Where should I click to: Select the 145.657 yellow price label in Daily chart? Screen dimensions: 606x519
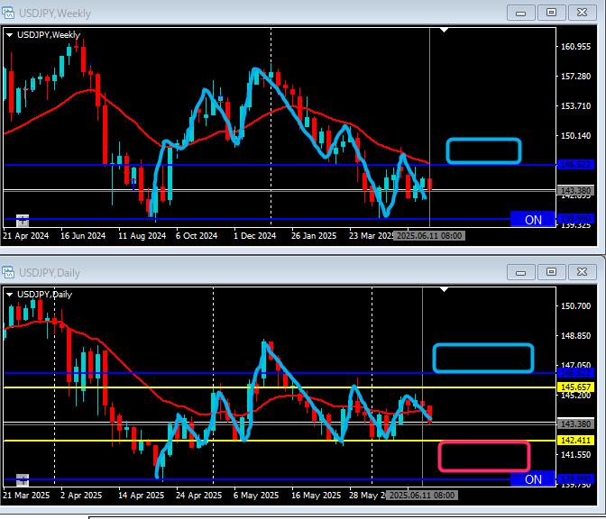pos(575,387)
